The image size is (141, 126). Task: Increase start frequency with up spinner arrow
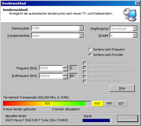(x=65, y=67)
